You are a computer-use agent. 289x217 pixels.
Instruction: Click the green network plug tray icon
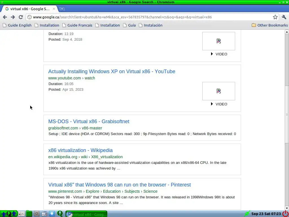click(247, 214)
